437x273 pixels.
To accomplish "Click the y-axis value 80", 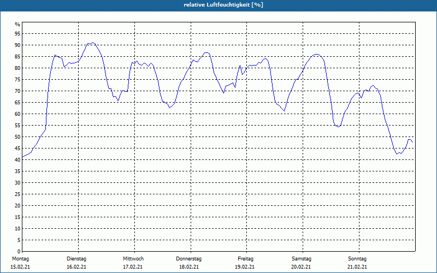I will 17,68.
